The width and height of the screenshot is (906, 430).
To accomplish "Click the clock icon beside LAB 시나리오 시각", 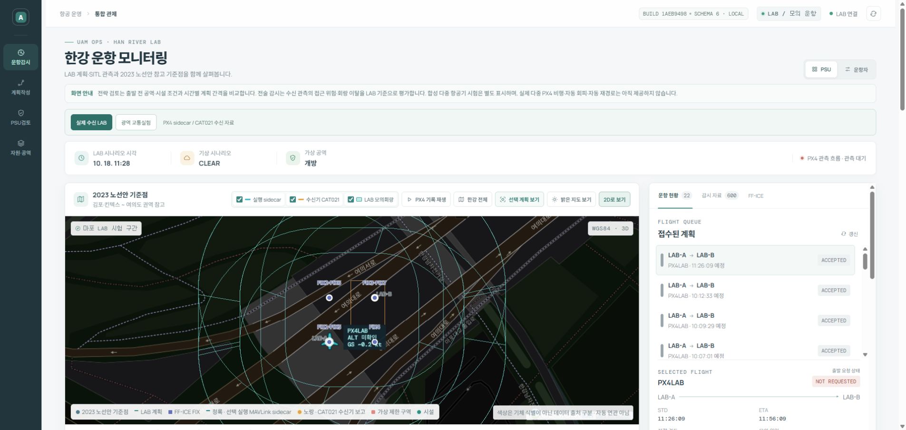I will pyautogui.click(x=81, y=158).
